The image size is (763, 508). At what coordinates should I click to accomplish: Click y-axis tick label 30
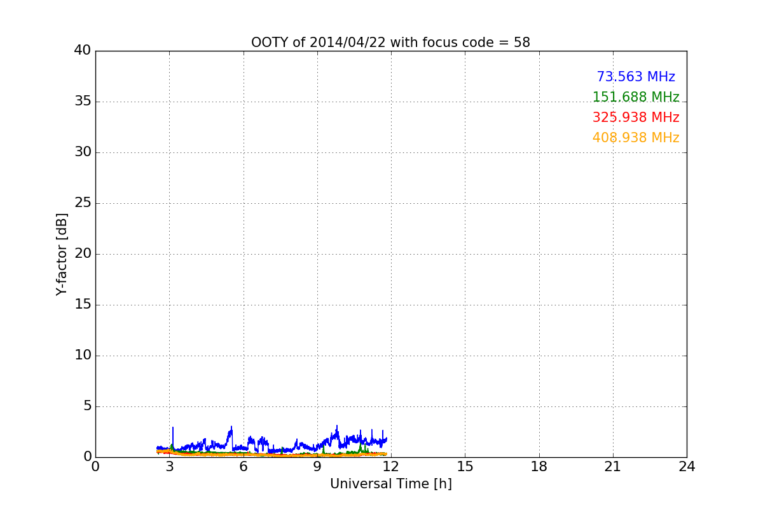(83, 152)
